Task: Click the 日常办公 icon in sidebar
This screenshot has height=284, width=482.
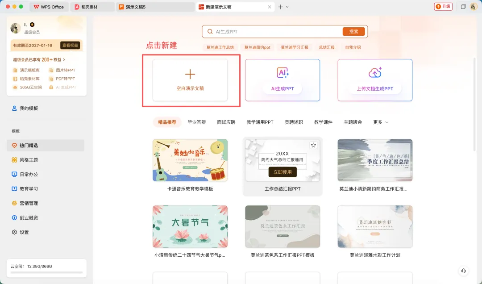Action: pos(14,175)
